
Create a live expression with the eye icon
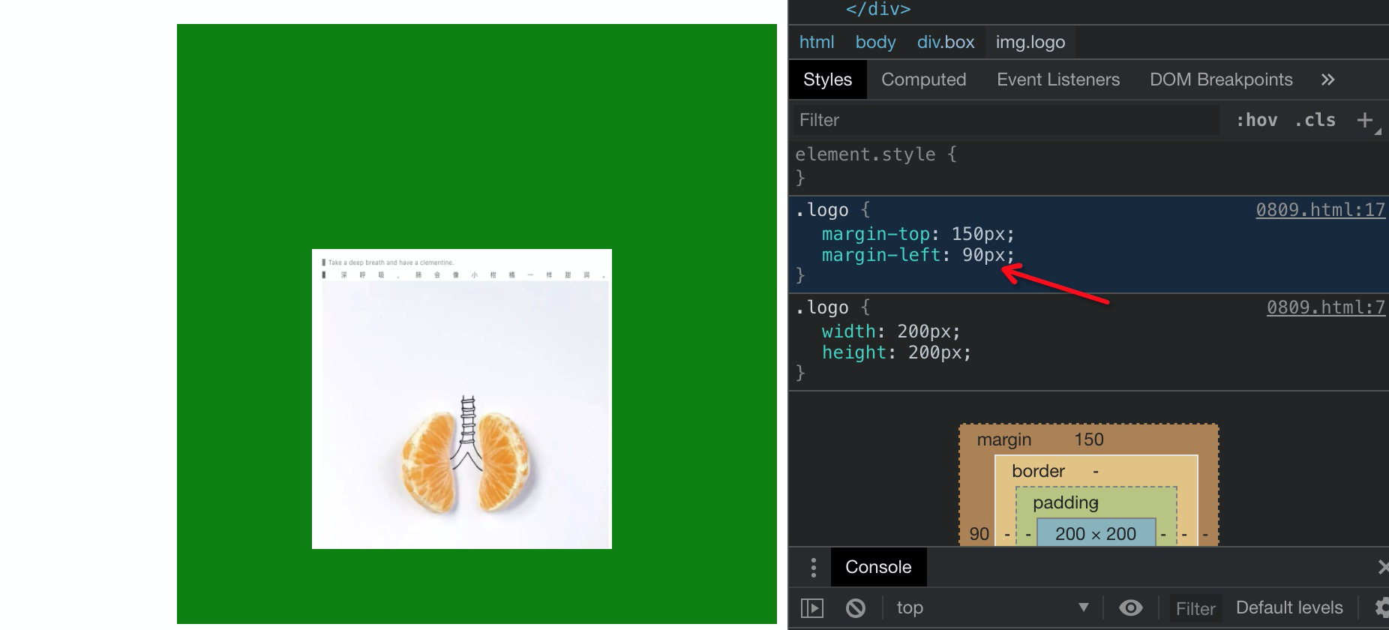pyautogui.click(x=1130, y=607)
